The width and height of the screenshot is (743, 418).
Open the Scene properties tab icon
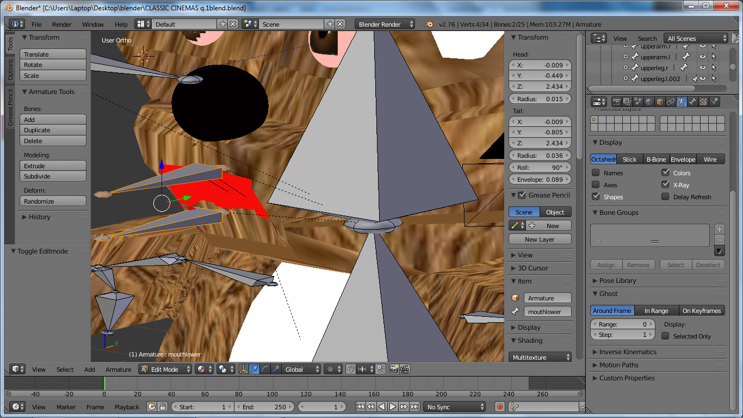coord(637,102)
